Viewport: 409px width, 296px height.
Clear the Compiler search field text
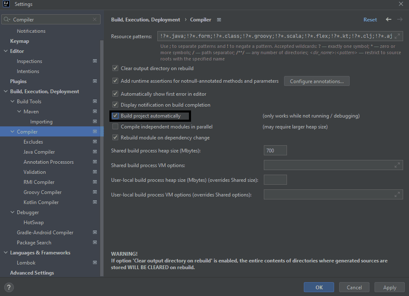(x=94, y=20)
